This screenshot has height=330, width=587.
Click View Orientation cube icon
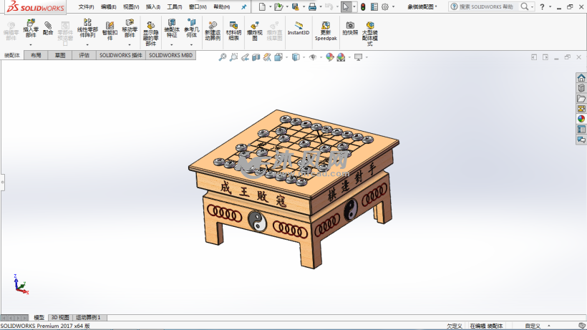pos(278,57)
